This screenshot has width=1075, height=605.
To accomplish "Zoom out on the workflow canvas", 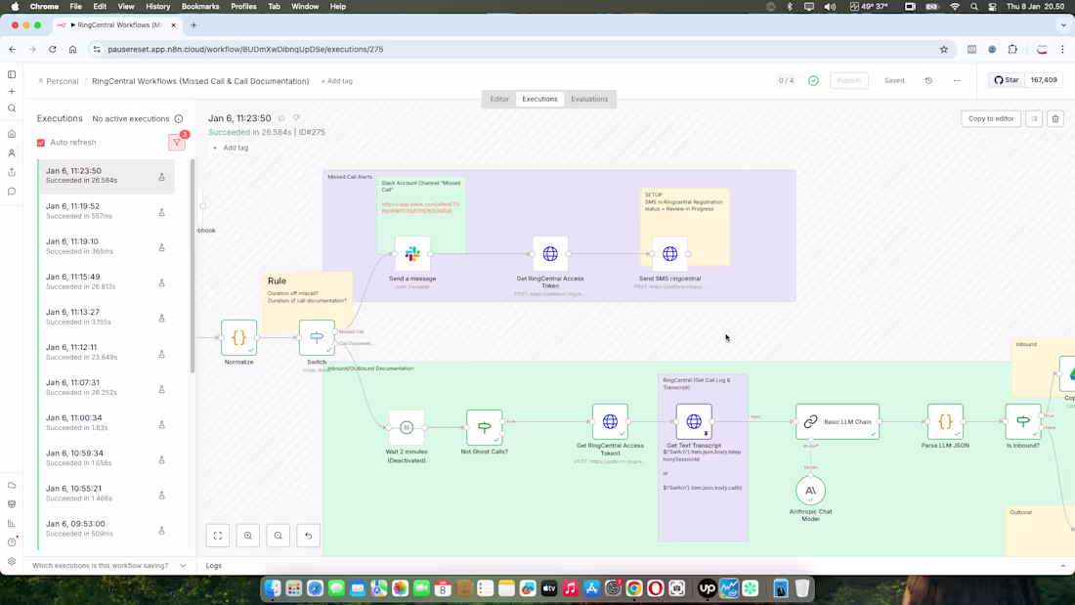I will tap(279, 536).
